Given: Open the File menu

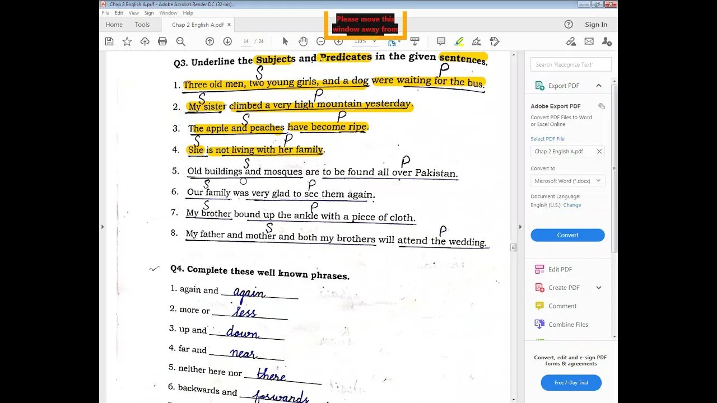Looking at the screenshot, I should 105,13.
